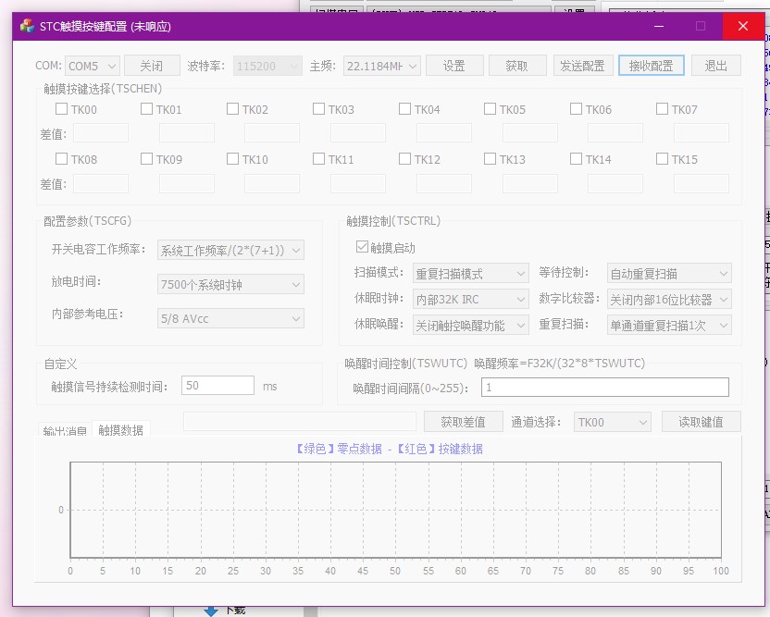This screenshot has width=770, height=617.
Task: Enable the TK01 touch key checkbox
Action: point(146,108)
